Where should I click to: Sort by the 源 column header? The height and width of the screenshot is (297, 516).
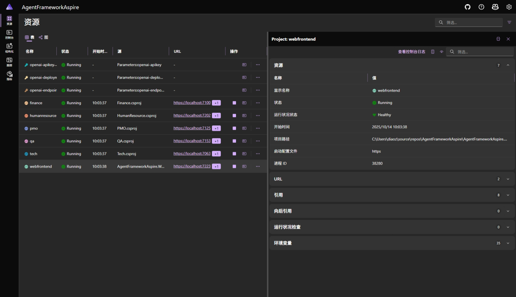point(119,52)
